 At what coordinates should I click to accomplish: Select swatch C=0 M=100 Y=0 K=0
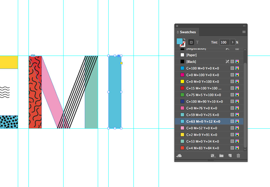209,75
